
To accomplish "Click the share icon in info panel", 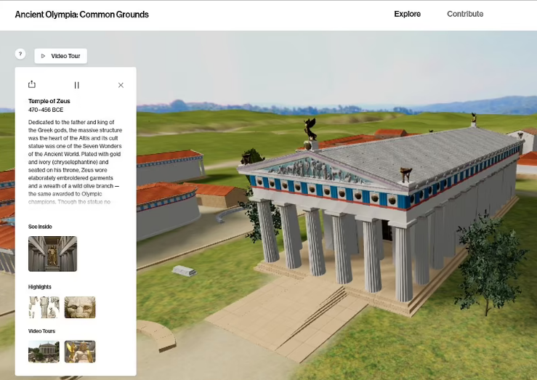I will coord(32,85).
